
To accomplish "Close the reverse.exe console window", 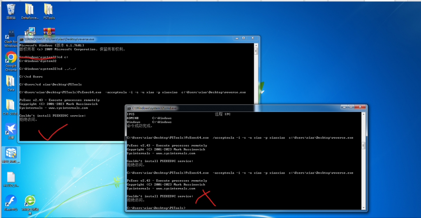I will pos(253,38).
